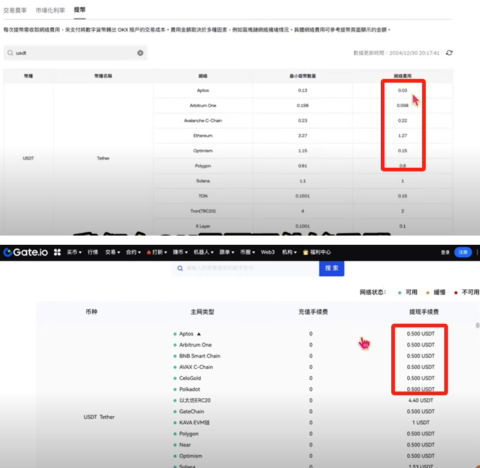
Task: Expand the 交易 dropdown menu
Action: pyautogui.click(x=112, y=252)
